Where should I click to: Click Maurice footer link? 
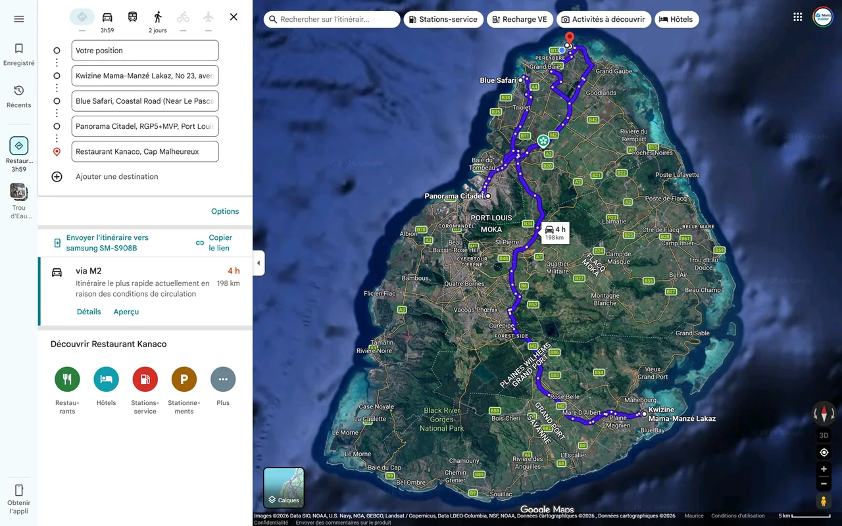pos(694,516)
